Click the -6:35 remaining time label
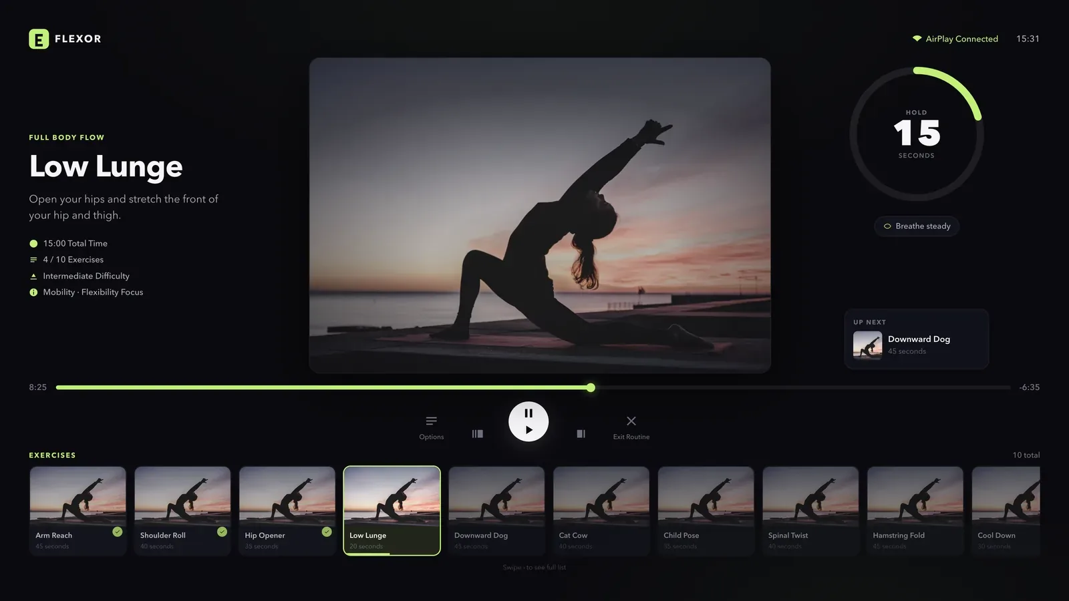Image resolution: width=1069 pixels, height=601 pixels. (x=1030, y=387)
